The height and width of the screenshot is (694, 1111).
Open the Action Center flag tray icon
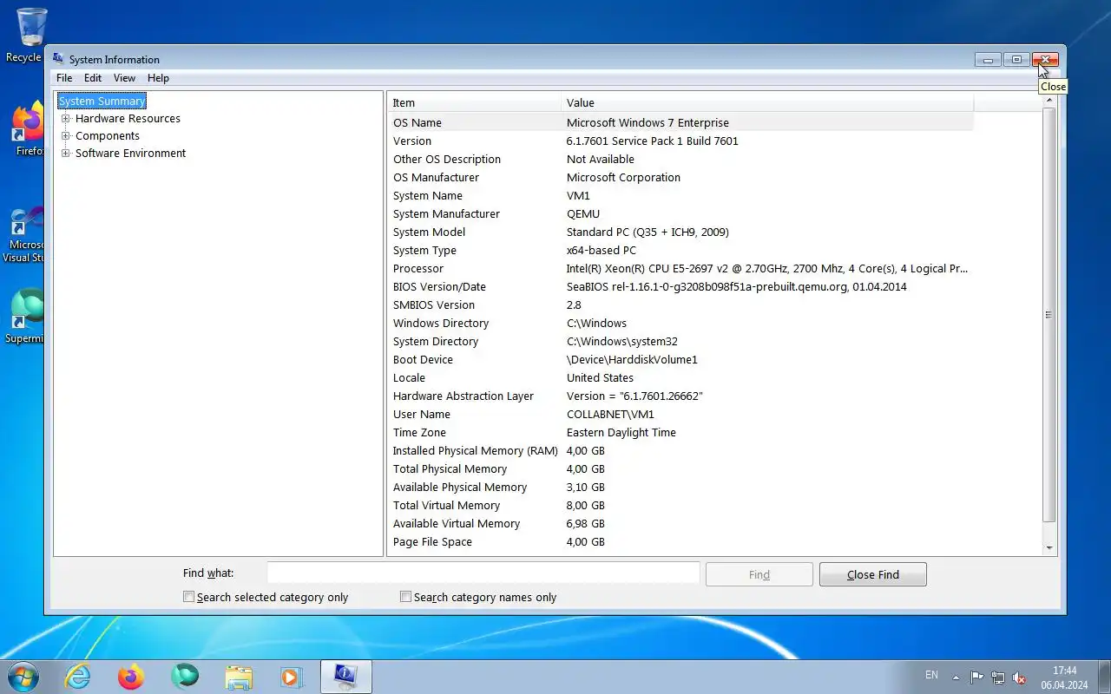(977, 678)
